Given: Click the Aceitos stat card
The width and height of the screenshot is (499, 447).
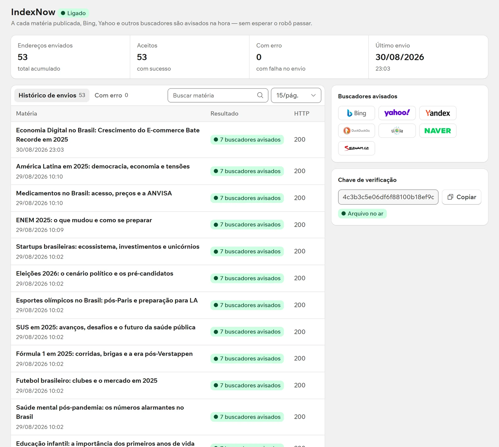Looking at the screenshot, I should pos(190,57).
